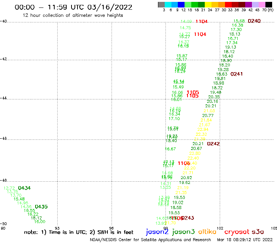Click the cyan swatch in the wave height legend
Viewport: 277px width, 243px height.
tap(168, 5)
